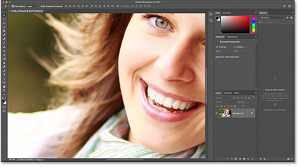Add layer mask icon in Layers panel
Image resolution: width=299 pixels, height=167 pixels.
(236, 159)
